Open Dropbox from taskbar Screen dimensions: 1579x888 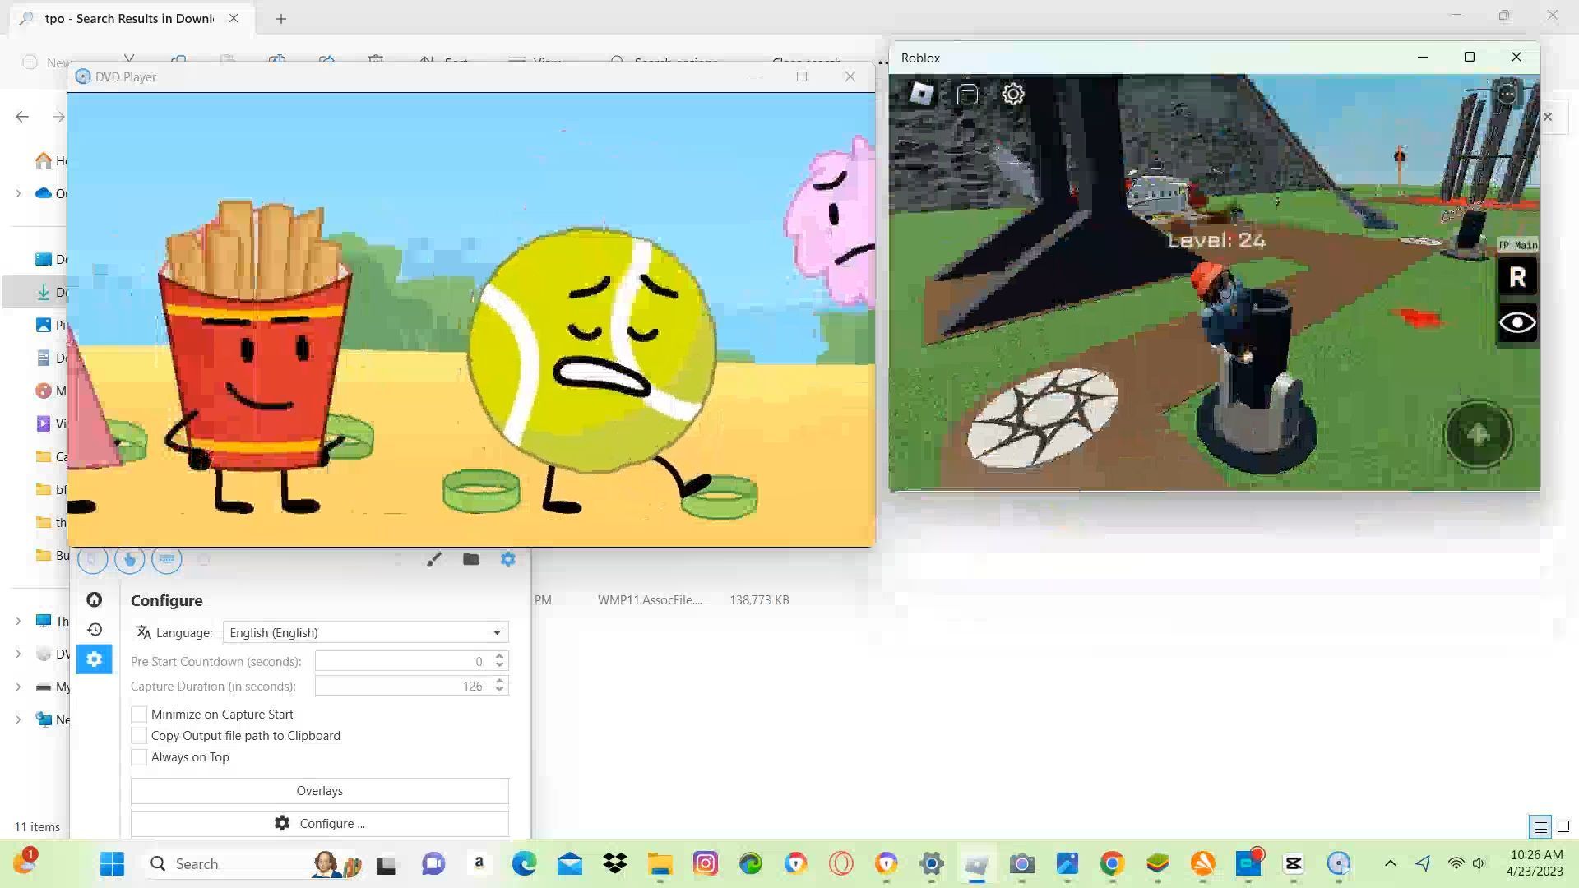614,863
